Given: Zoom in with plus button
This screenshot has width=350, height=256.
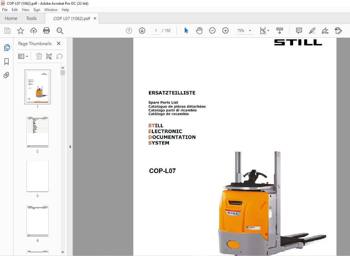Looking at the screenshot, I should 225,31.
